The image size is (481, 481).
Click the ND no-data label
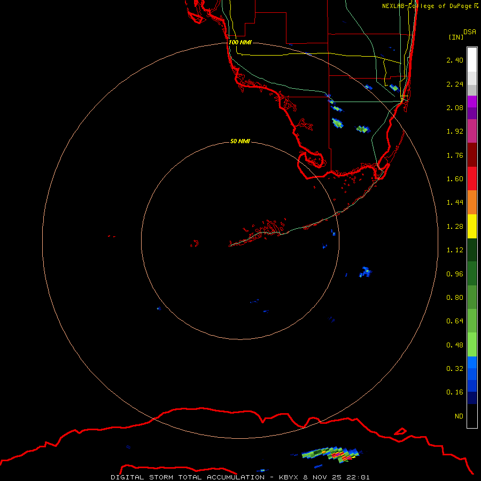459,416
